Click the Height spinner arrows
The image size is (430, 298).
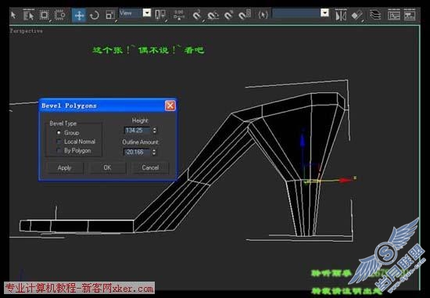pyautogui.click(x=155, y=131)
